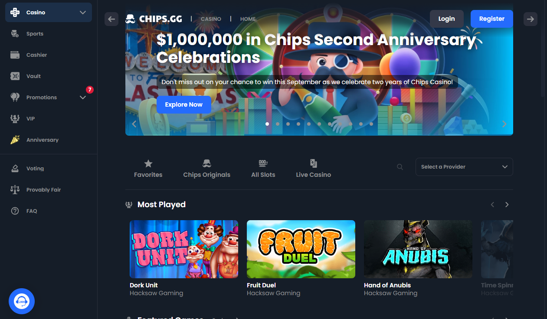The width and height of the screenshot is (547, 319).
Task: Click the Anniversary party popper icon
Action: [15, 140]
